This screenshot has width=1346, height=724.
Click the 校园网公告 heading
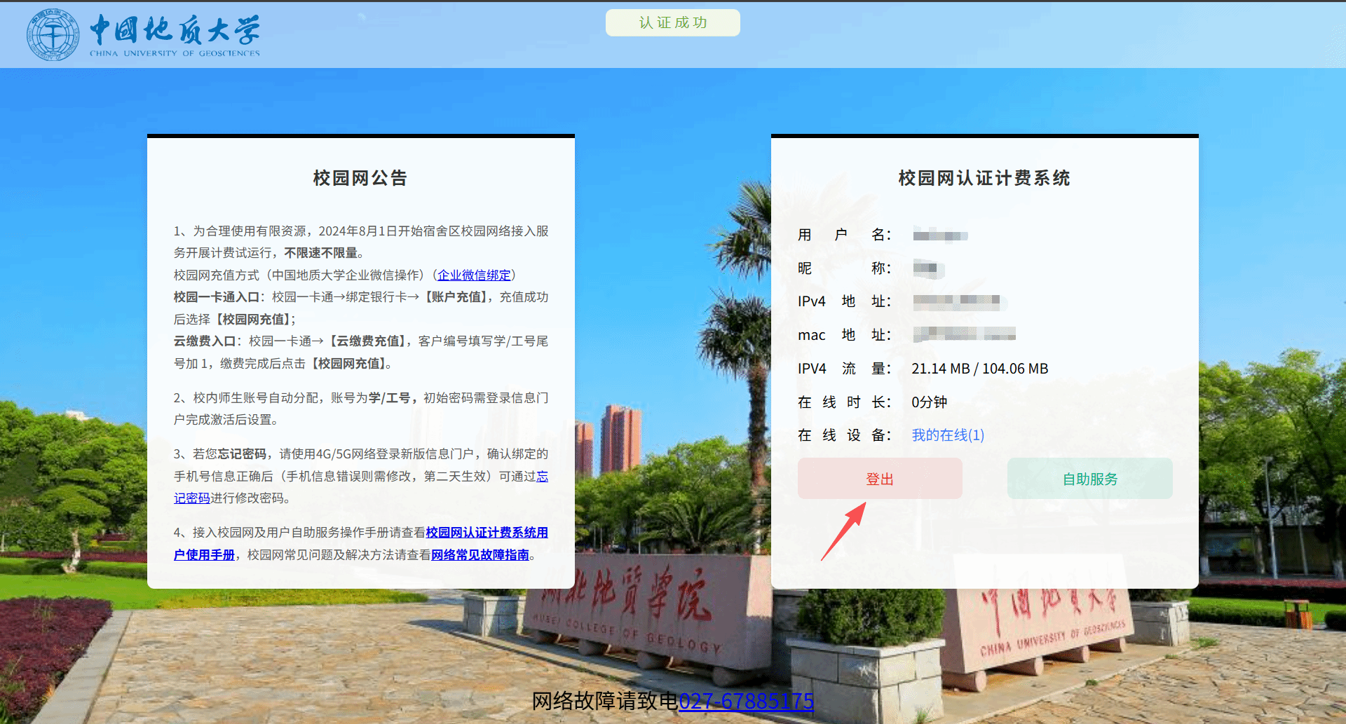[360, 178]
